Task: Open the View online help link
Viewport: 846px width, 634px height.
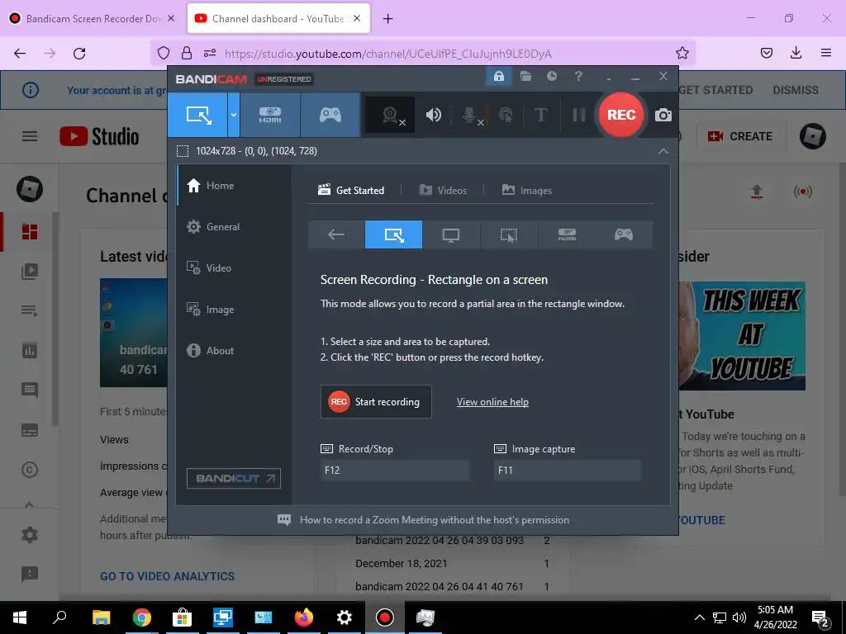Action: coord(492,402)
